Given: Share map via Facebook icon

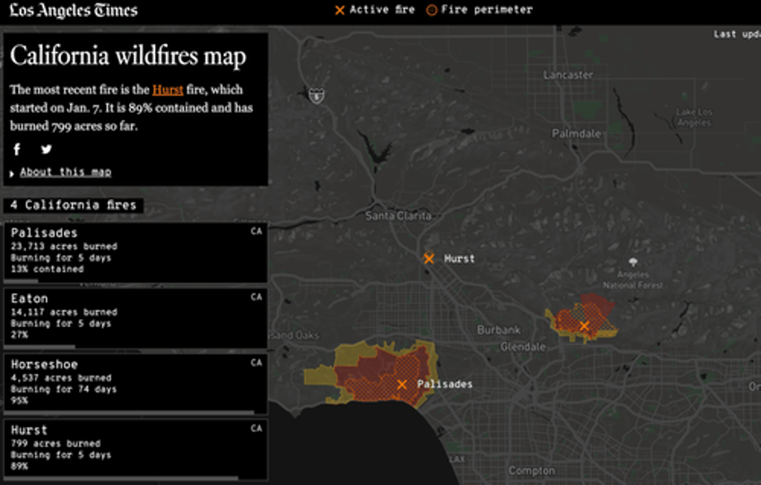Looking at the screenshot, I should point(17,149).
